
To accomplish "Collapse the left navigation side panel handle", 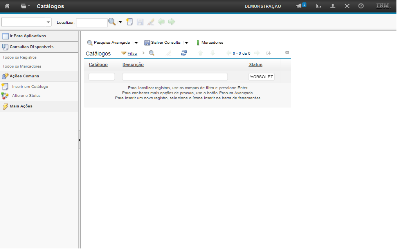I will [x=79, y=140].
